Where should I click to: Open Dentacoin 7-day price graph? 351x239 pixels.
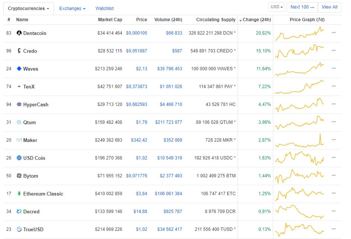click(x=300, y=33)
